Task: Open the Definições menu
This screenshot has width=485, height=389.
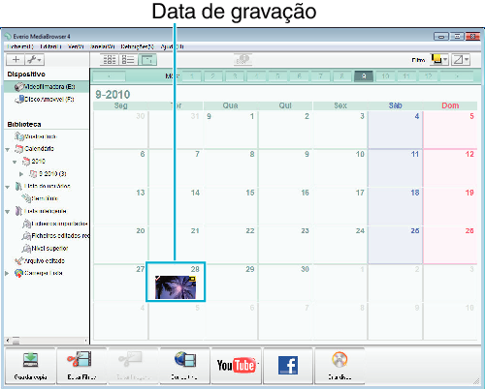Action: [x=137, y=46]
